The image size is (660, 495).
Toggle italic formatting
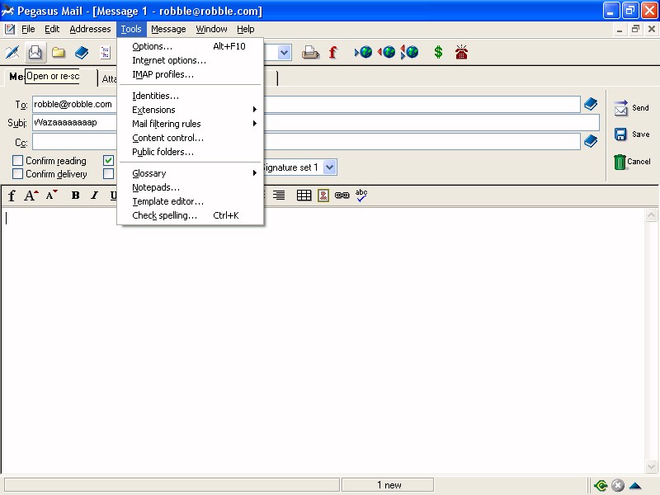(x=95, y=196)
